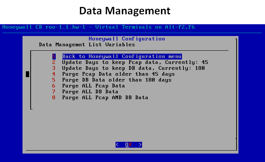Click the Honeywall Configuration dialog title

click(x=127, y=39)
